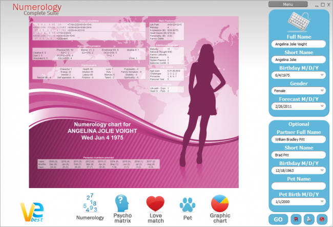Click the keyboard icon above Full Name

(299, 22)
